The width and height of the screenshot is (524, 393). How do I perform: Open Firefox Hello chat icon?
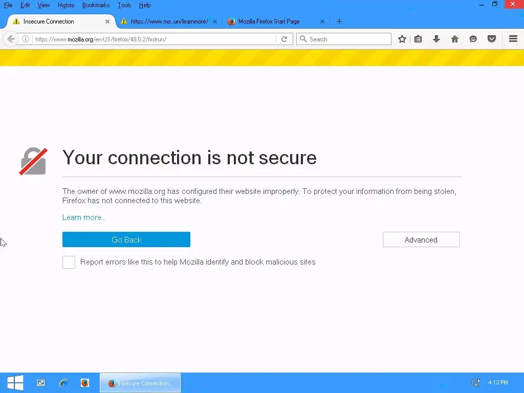tap(473, 39)
